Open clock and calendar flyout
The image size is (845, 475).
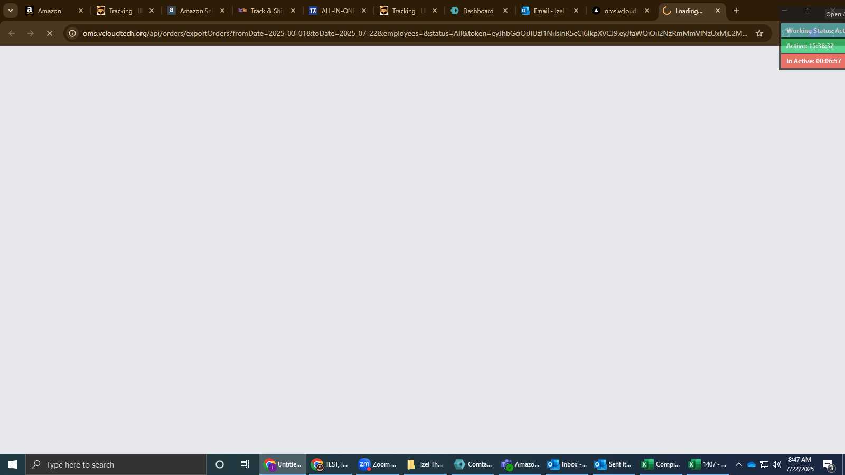coord(800,464)
